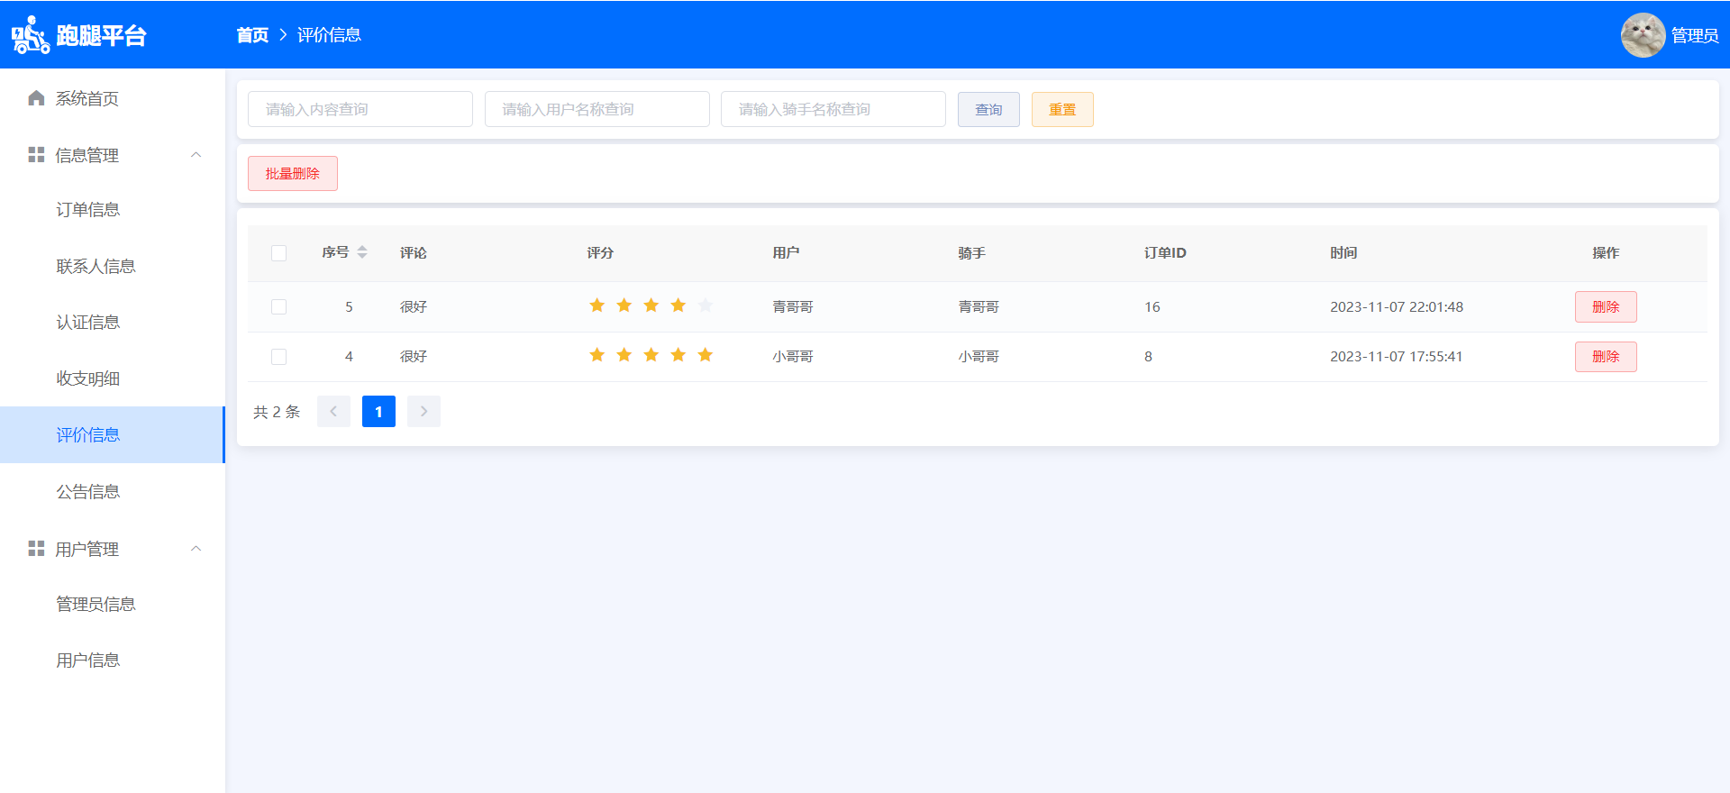
Task: Click order ID 16 cell
Action: click(1152, 306)
